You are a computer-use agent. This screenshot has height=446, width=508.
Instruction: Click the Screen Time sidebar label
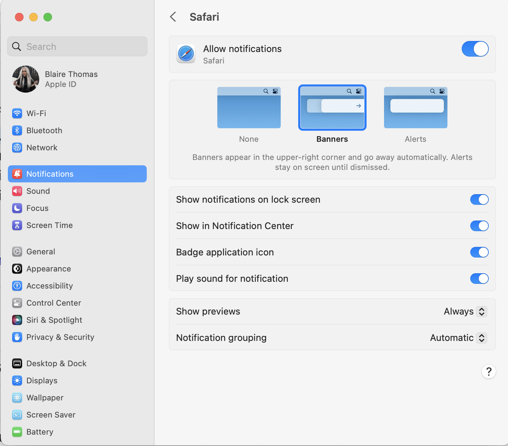coord(50,225)
